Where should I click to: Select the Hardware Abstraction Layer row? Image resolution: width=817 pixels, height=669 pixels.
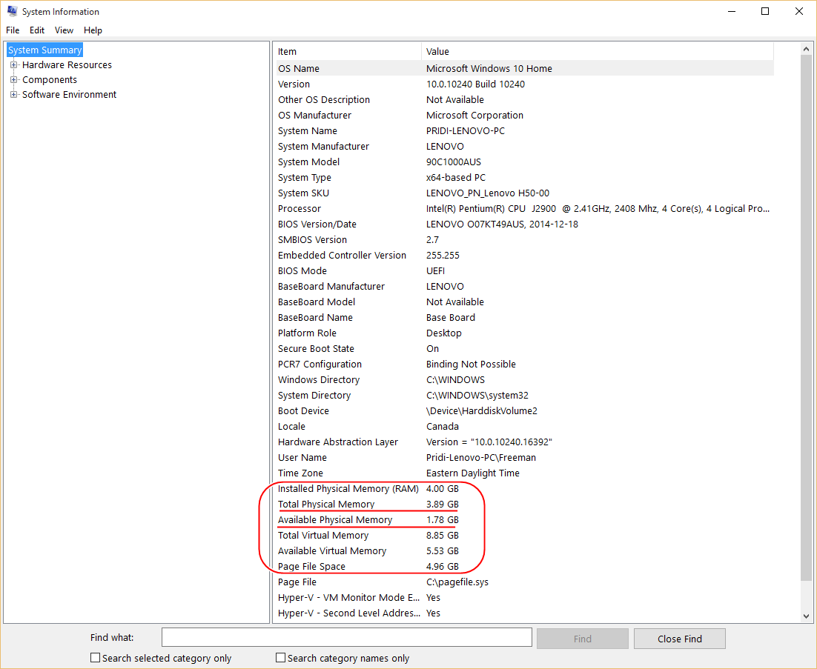tap(525, 442)
